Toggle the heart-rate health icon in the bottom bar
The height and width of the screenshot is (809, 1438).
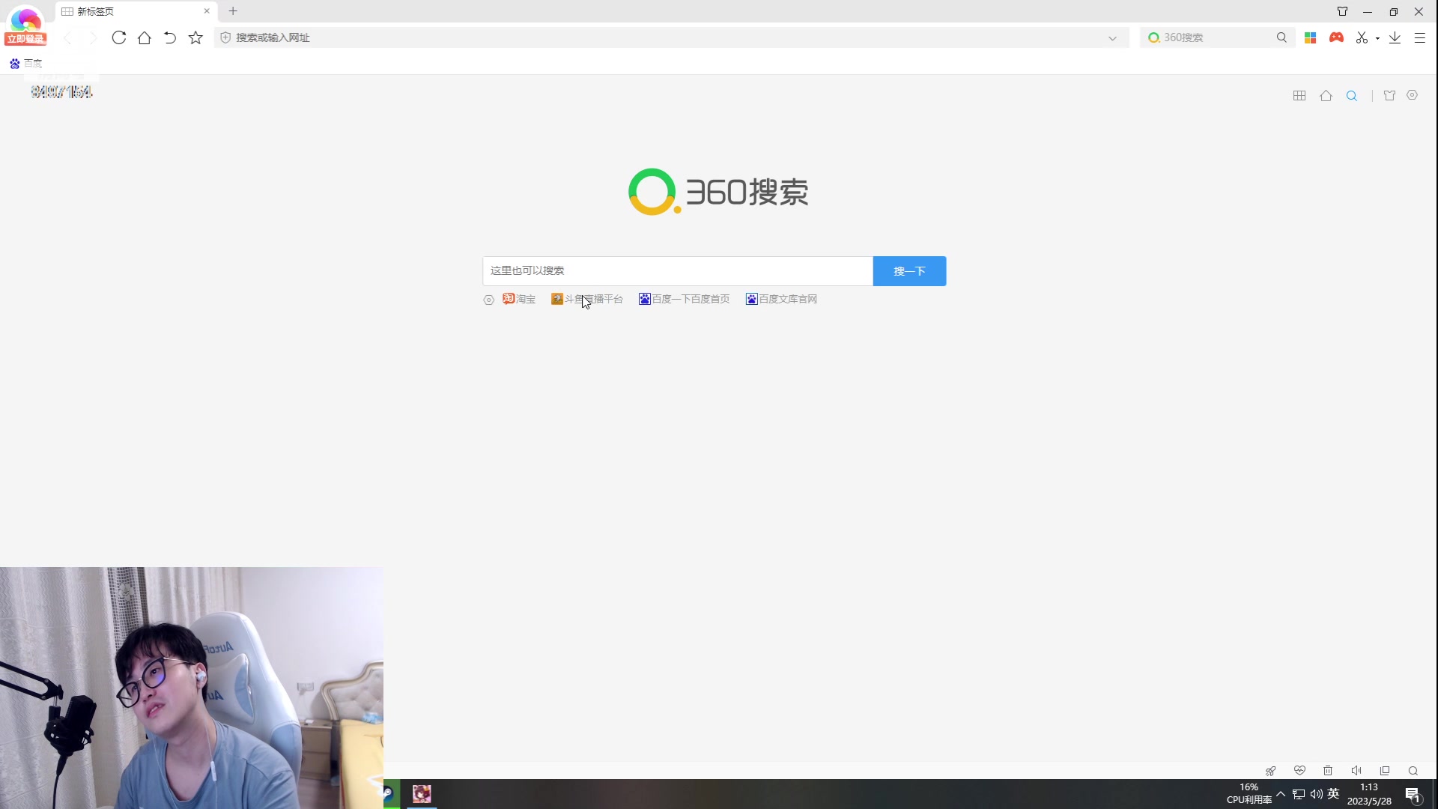tap(1299, 771)
